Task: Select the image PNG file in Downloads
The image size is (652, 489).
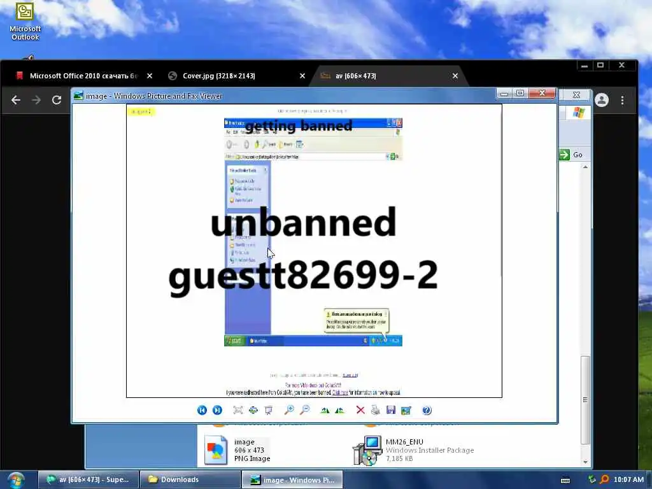Action: point(238,450)
